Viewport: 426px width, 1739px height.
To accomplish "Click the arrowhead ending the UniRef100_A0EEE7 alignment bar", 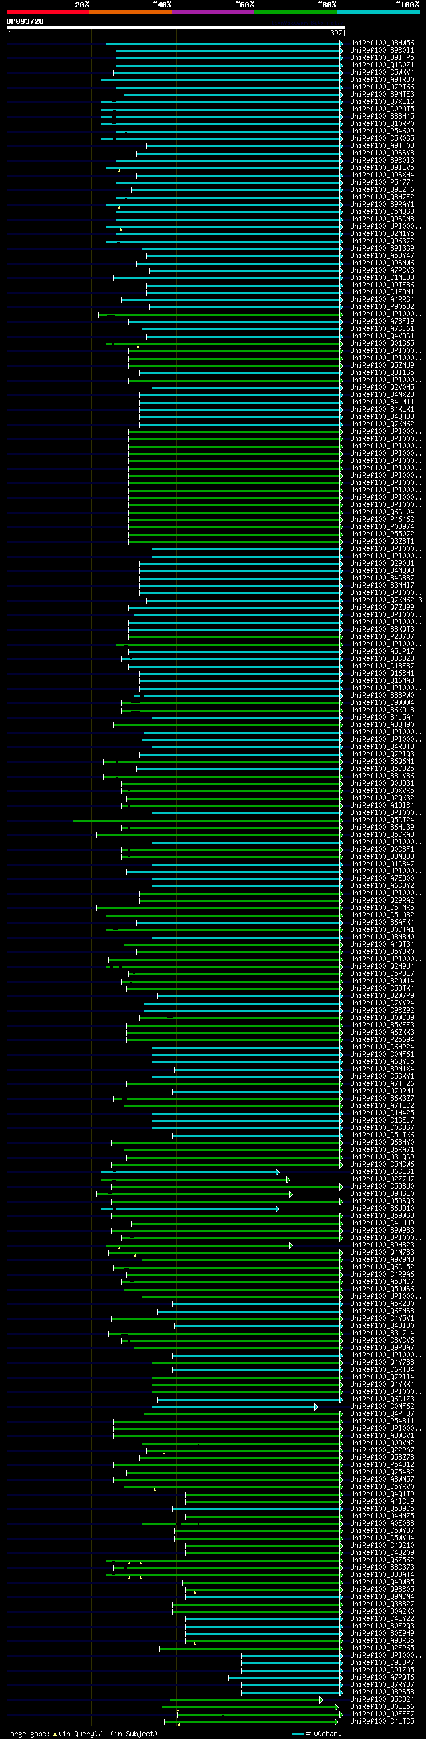I will point(341,1715).
